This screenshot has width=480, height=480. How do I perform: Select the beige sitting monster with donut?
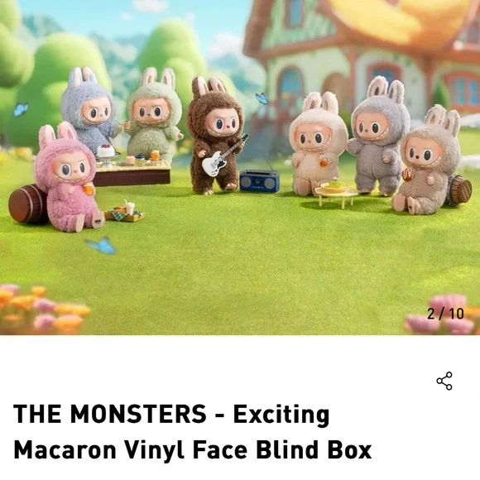point(427,162)
